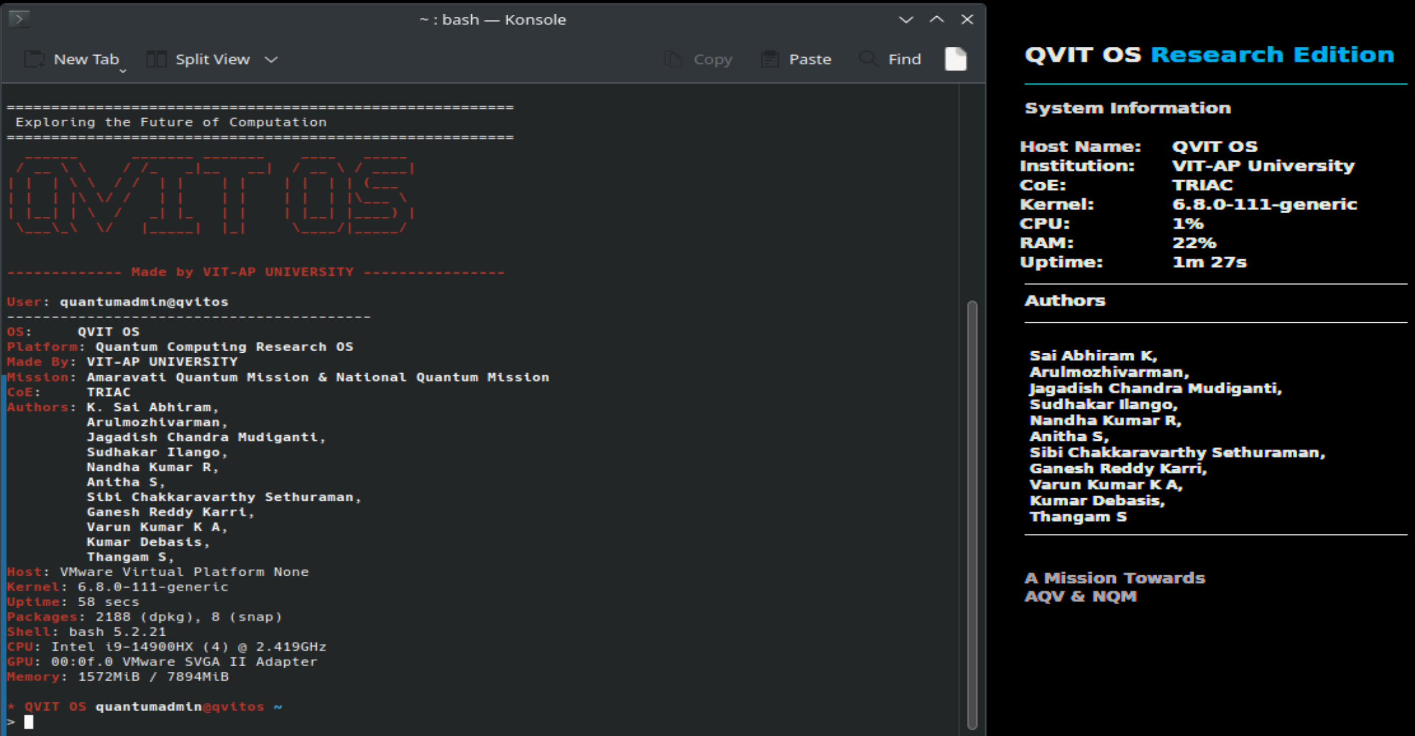Click the 'Uptime: 58 secs' line

73,602
